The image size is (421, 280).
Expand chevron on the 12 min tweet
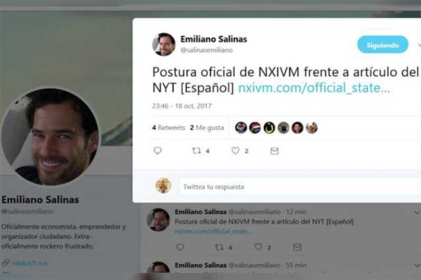417,212
